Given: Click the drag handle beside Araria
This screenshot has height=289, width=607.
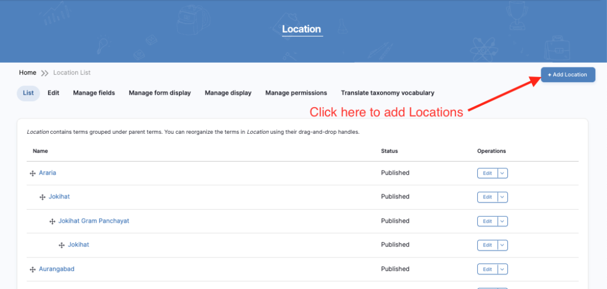Looking at the screenshot, I should tap(33, 173).
